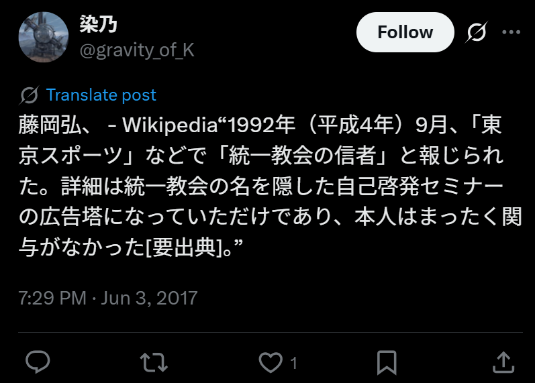Viewport: 535px width, 383px height.
Task: Open the @gravity_of_K handle link
Action: [137, 50]
